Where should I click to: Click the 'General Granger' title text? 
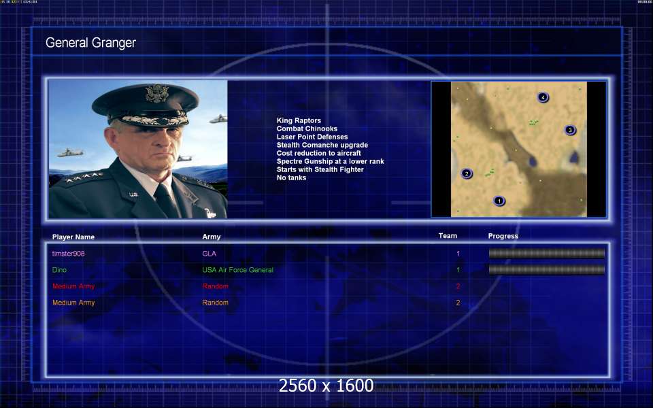click(x=90, y=42)
